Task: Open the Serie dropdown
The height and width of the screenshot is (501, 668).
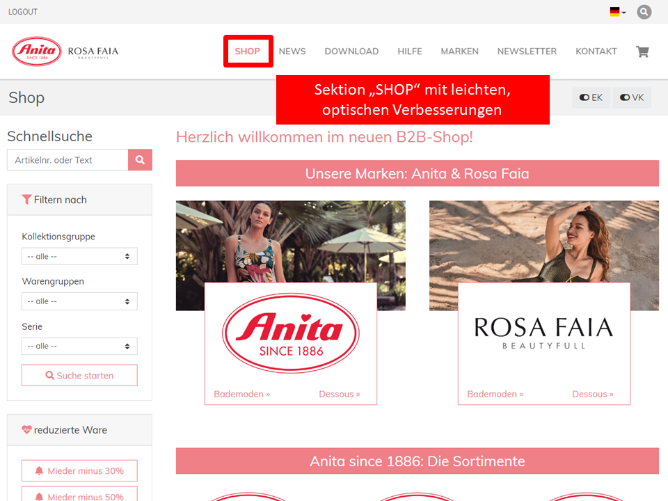Action: 79,346
